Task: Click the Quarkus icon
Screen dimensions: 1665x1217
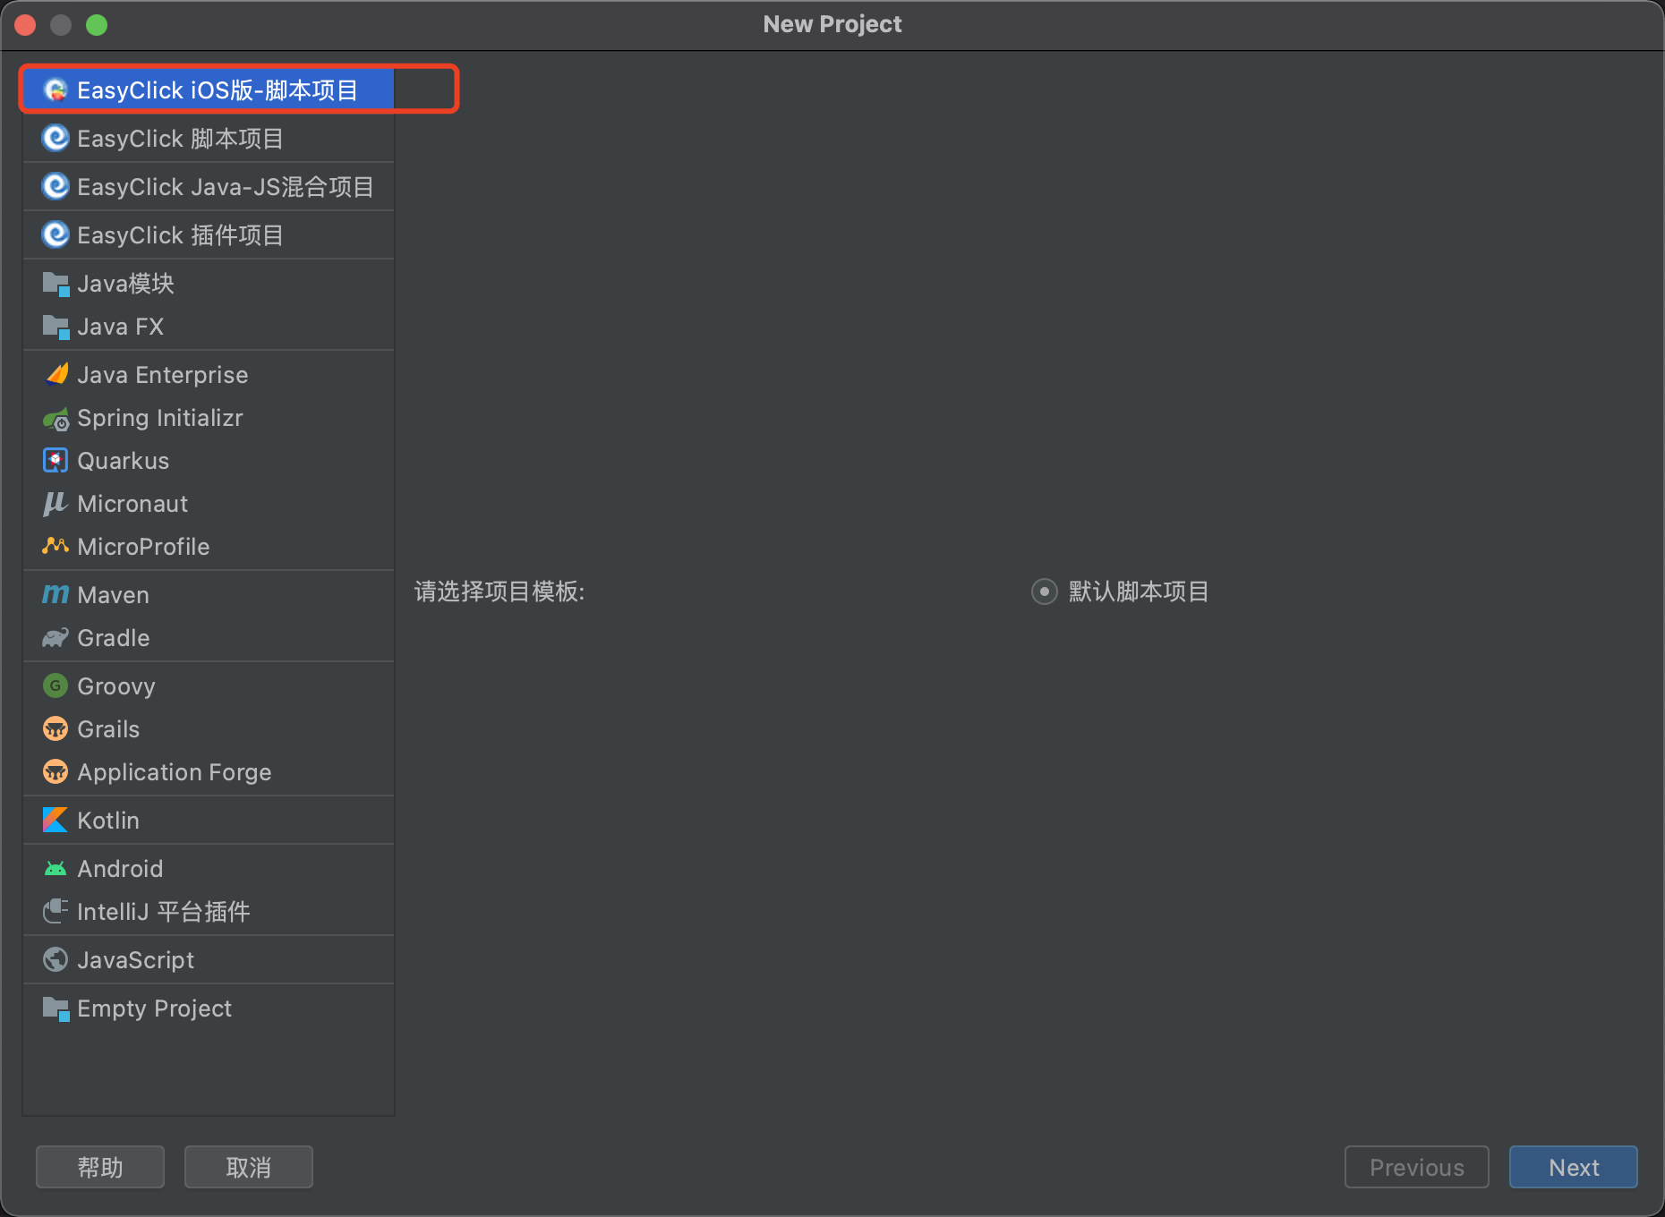Action: click(55, 460)
